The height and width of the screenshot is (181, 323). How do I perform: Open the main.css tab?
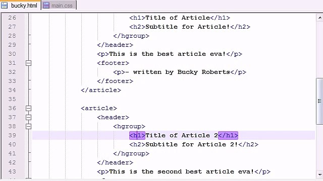click(x=59, y=6)
